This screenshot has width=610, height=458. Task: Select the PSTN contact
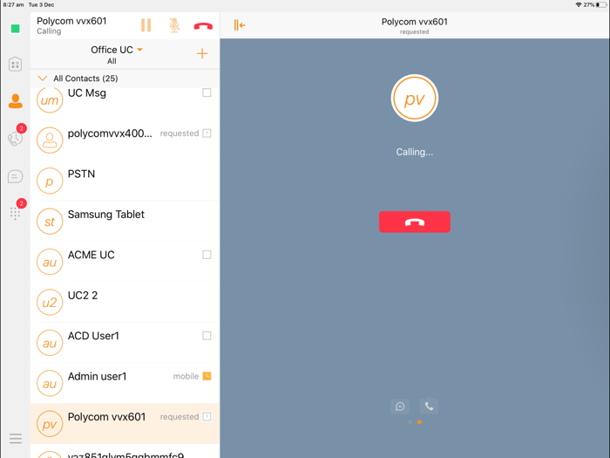tap(125, 181)
